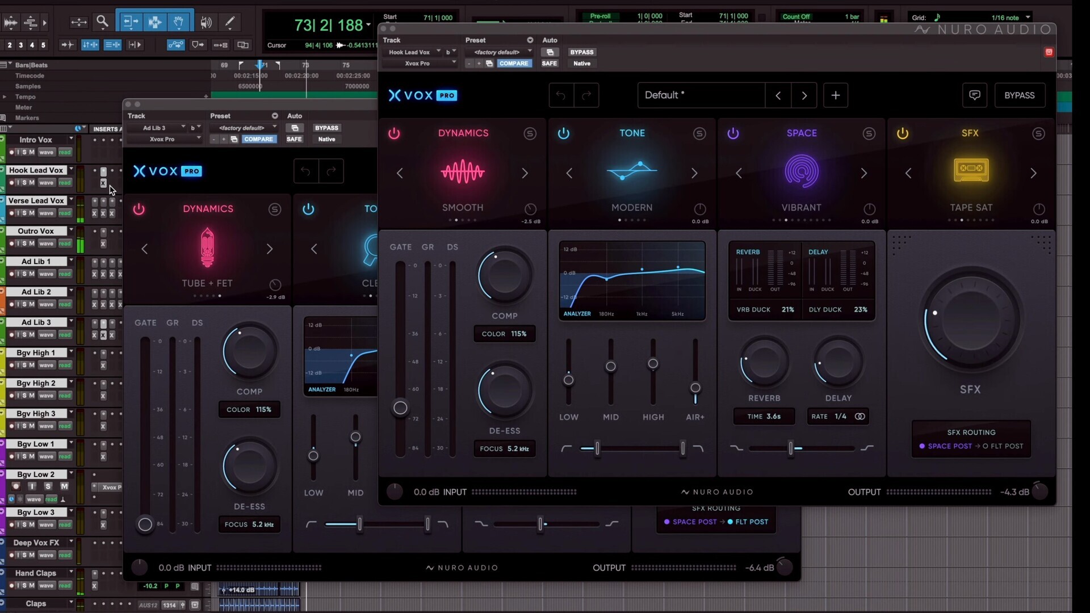Click the delay rate sync link icon

coord(860,417)
